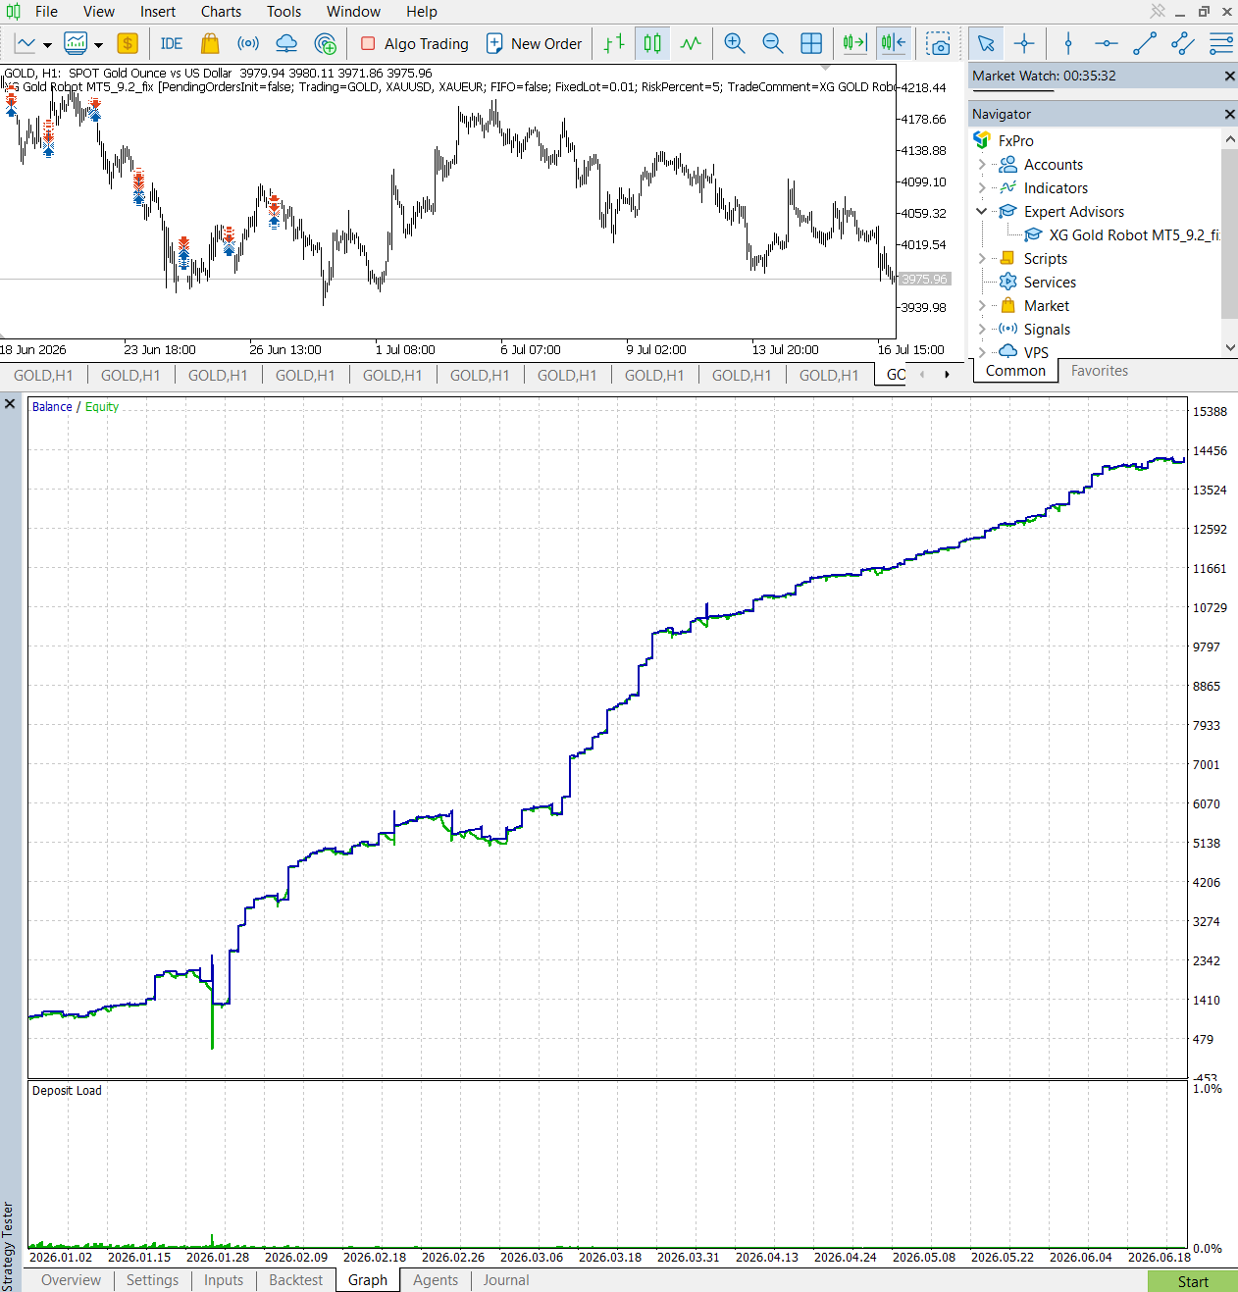
Task: Switch chart to bar chart style
Action: pos(614,43)
